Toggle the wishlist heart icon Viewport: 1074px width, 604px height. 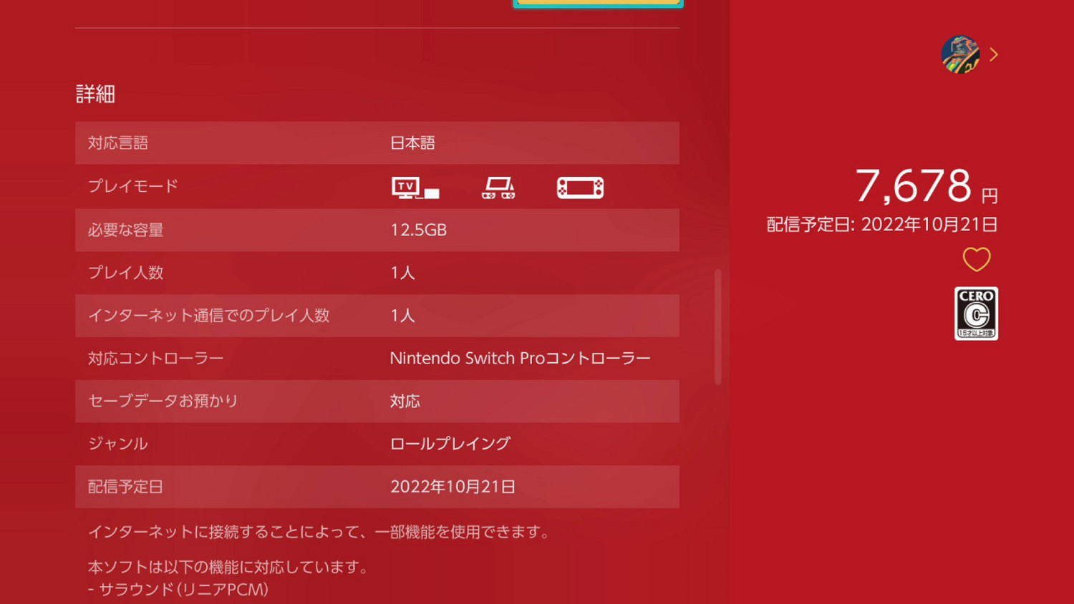click(x=977, y=260)
